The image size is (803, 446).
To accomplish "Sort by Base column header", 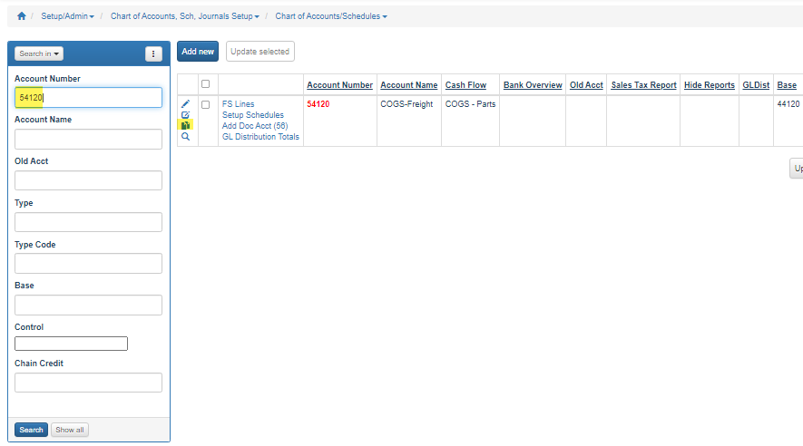I will [x=787, y=85].
